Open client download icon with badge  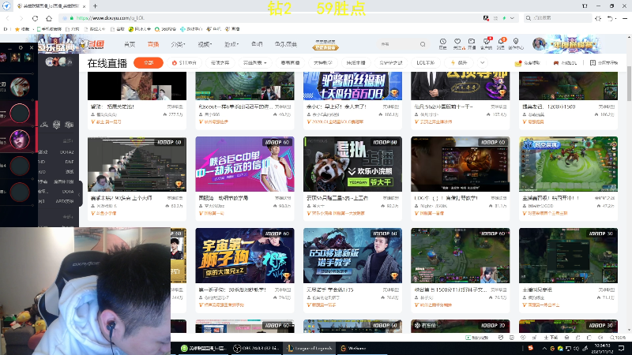487,43
